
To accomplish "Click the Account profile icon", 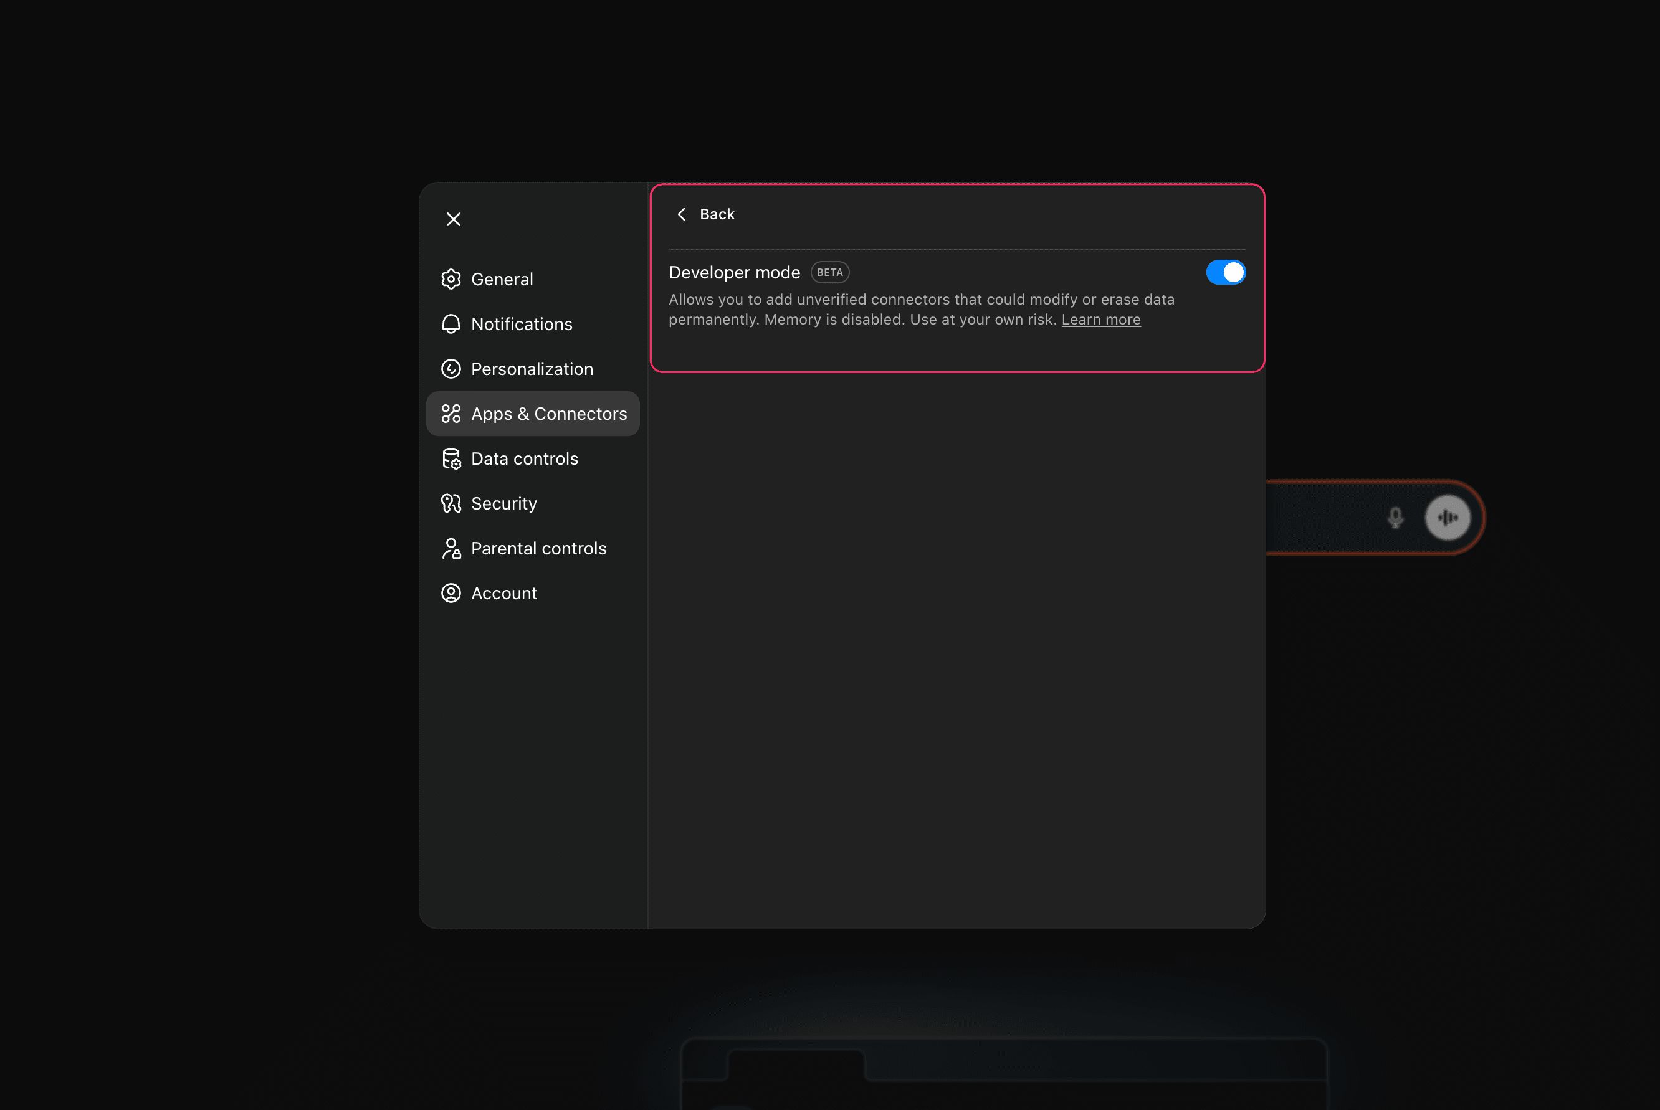I will coord(451,593).
